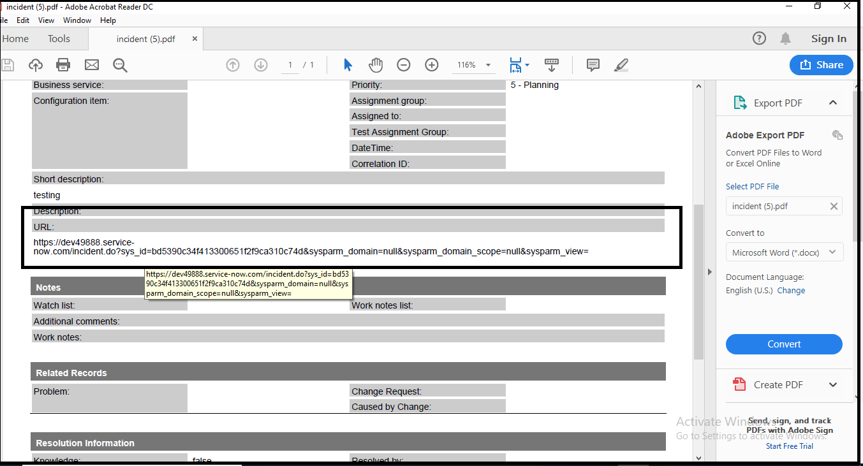Screen dimensions: 863x466
Task: Click the Notes section header
Action: (348, 288)
